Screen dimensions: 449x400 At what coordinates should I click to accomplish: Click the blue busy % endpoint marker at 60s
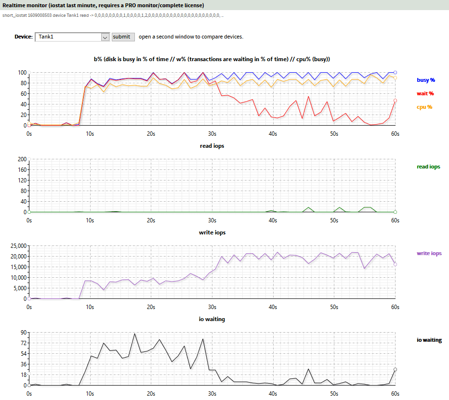tap(395, 72)
